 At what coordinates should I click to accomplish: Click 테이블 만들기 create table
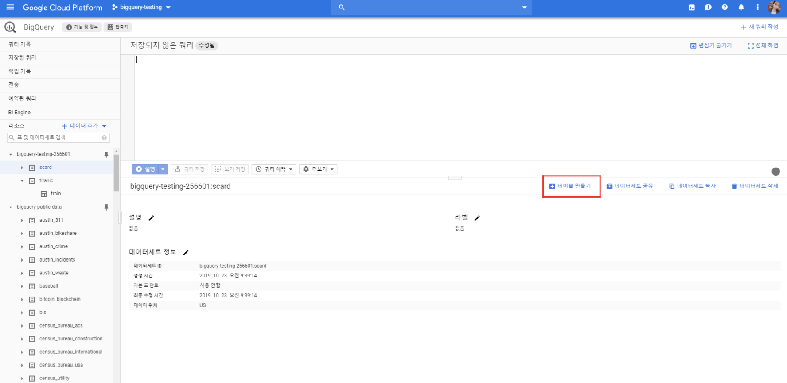coord(570,186)
